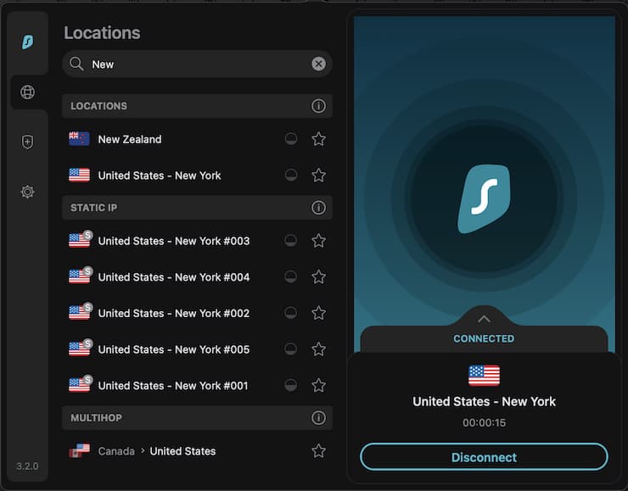Open the gear Settings sidebar tab
628x491 pixels.
pyautogui.click(x=28, y=192)
